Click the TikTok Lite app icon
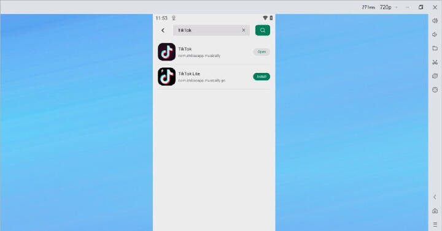Image resolution: width=442 pixels, height=231 pixels. 166,77
